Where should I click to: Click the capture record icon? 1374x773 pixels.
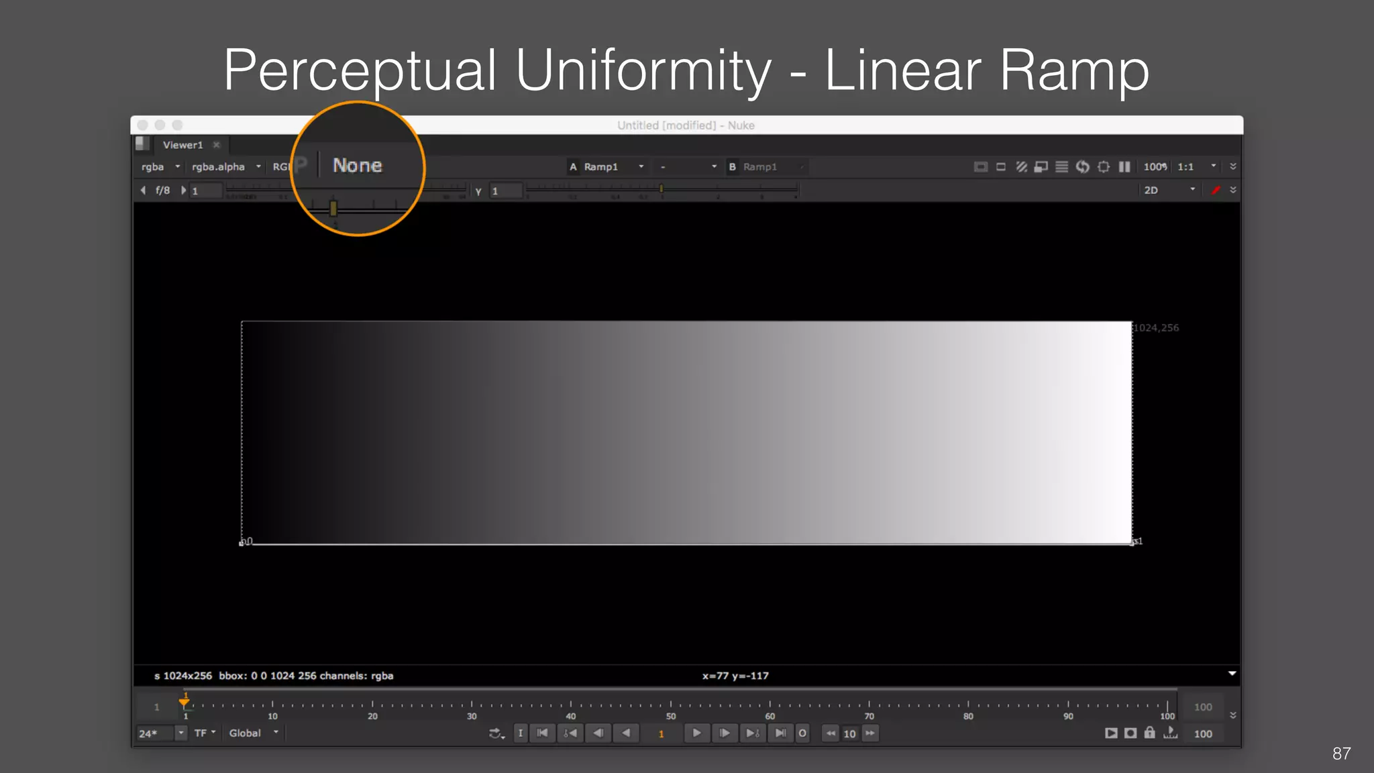1130,733
